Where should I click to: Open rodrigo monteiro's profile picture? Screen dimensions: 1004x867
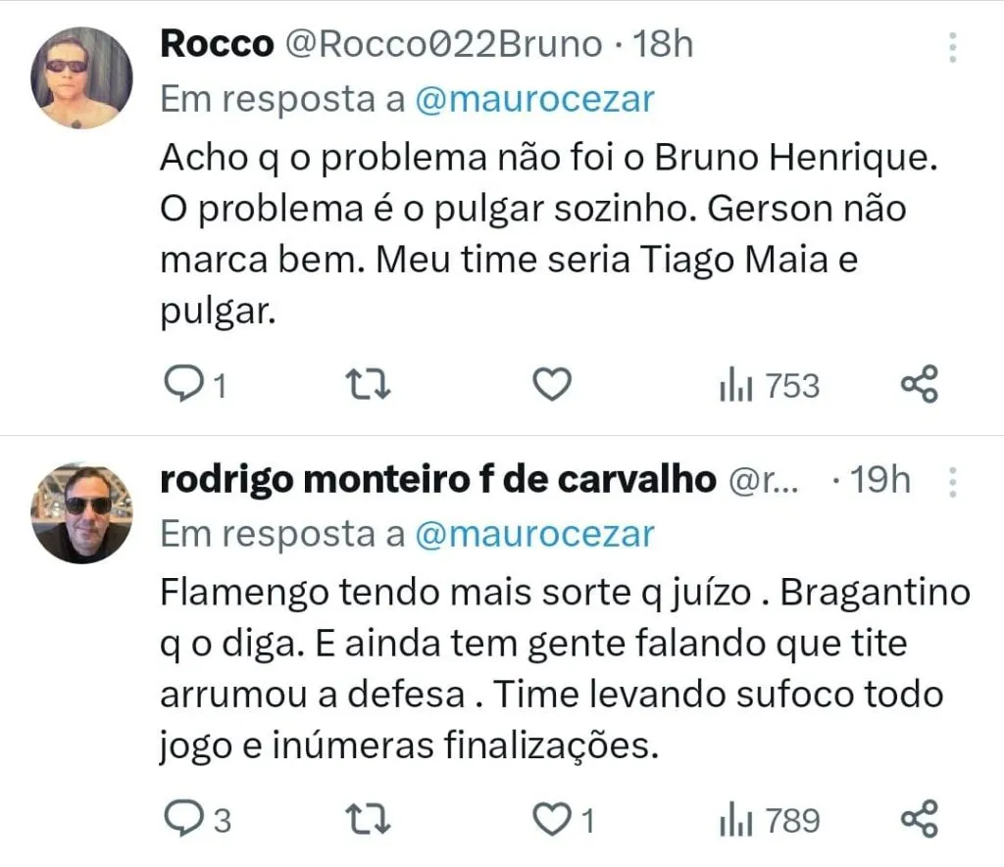81,513
